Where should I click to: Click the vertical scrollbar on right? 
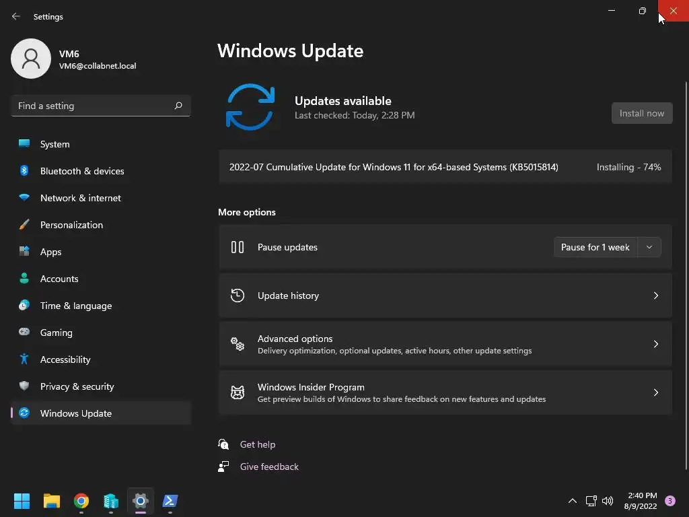[686, 275]
